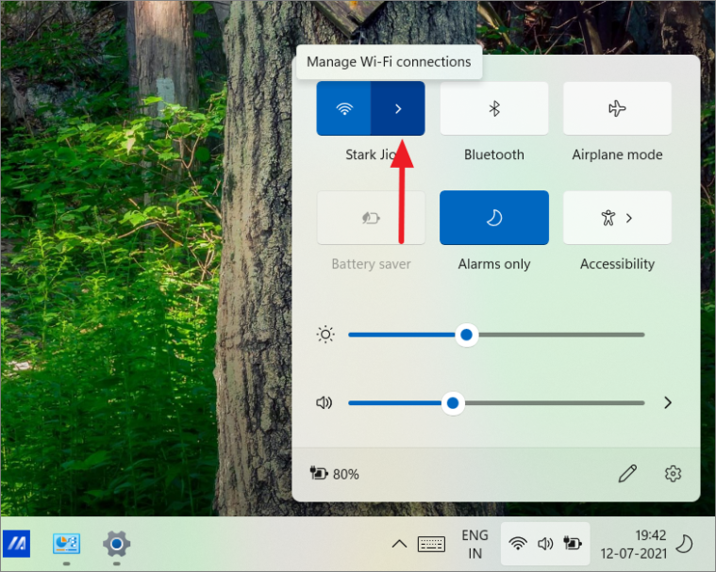The height and width of the screenshot is (572, 716).
Task: Click the Battery saver label text
Action: (x=371, y=264)
